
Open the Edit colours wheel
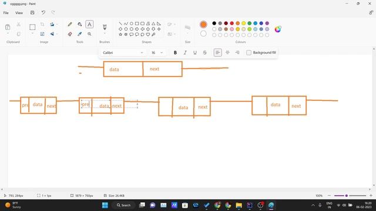(278, 29)
